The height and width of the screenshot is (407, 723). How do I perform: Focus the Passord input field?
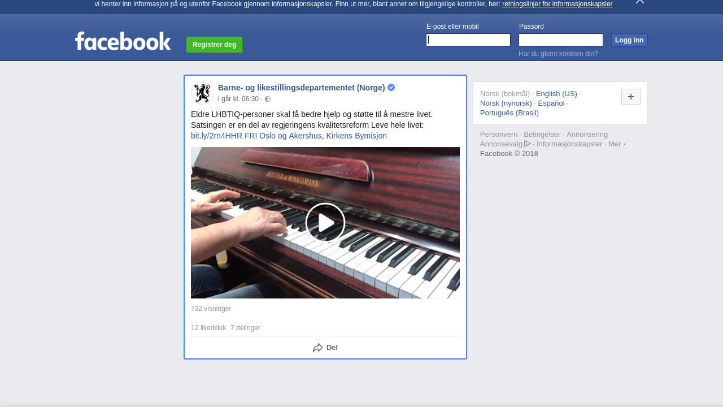pyautogui.click(x=561, y=40)
